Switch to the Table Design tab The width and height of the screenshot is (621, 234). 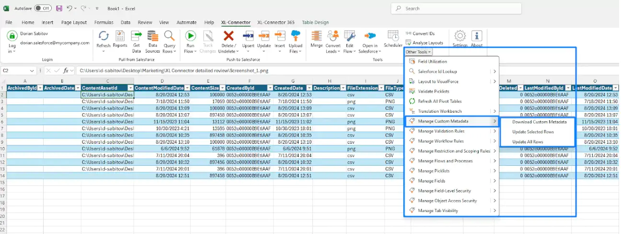[x=315, y=22]
